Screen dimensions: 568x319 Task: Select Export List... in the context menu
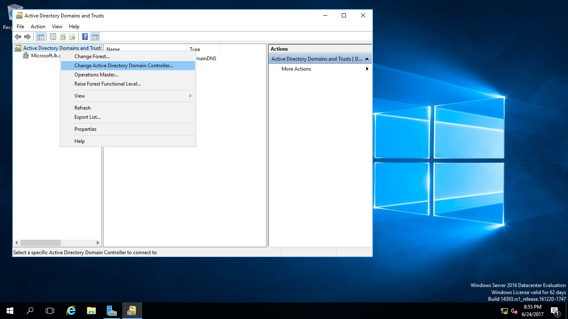(x=128, y=117)
